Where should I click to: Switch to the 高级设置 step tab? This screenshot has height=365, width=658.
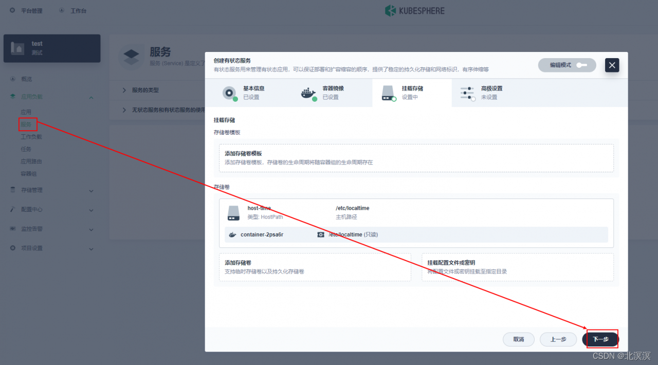pos(491,93)
